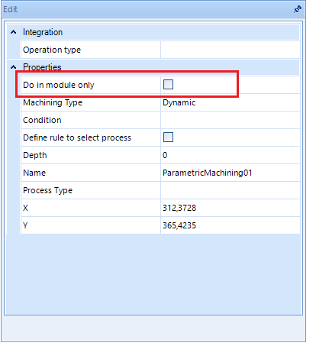
Task: Collapse the Properties section
Action: coord(14,67)
